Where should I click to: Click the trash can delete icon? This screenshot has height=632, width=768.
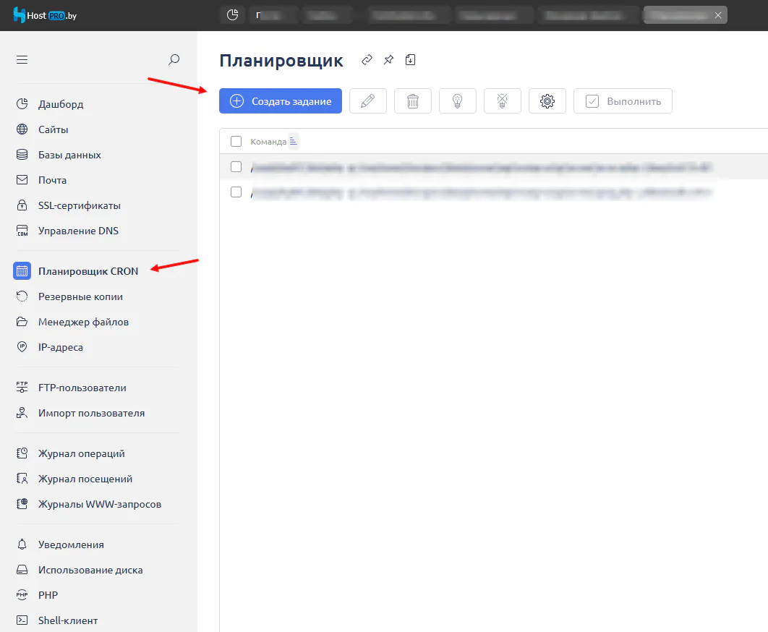click(412, 101)
